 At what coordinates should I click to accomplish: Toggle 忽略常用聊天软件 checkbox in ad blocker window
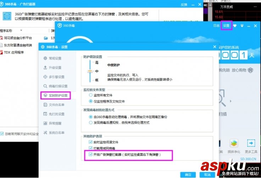(2, 134)
